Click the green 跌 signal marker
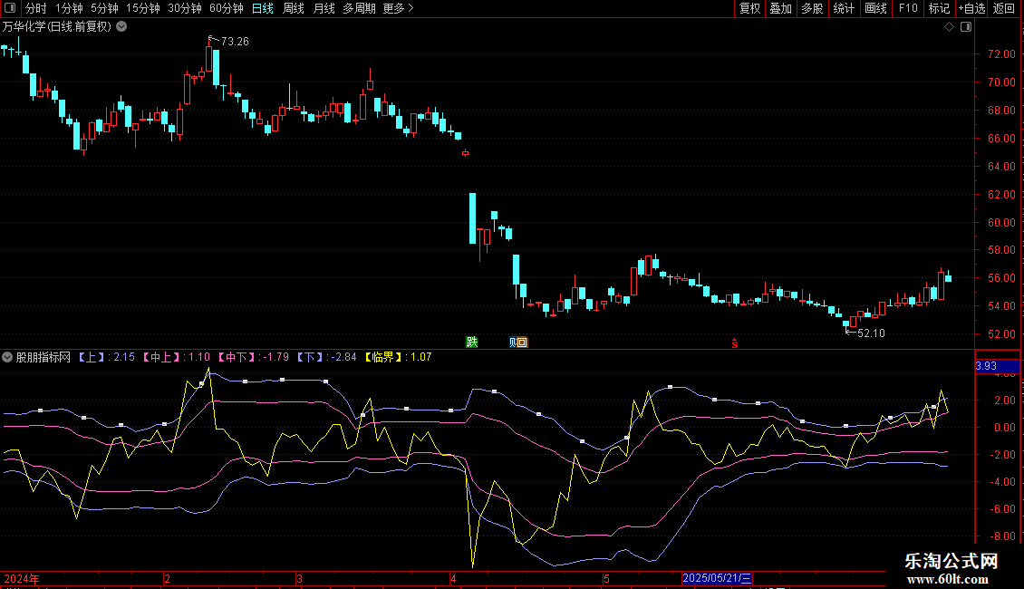Viewport: 1024px width, 589px height. click(x=471, y=342)
